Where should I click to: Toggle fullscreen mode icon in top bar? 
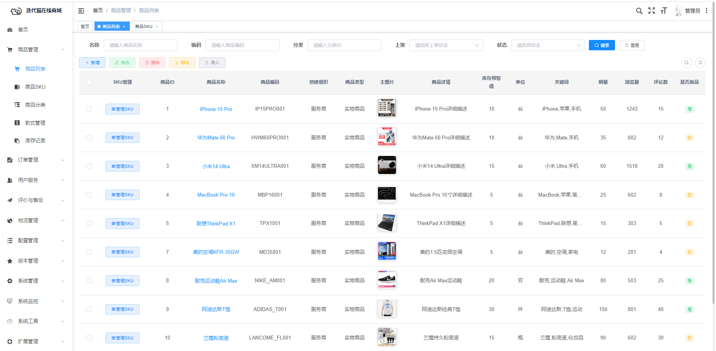[651, 11]
